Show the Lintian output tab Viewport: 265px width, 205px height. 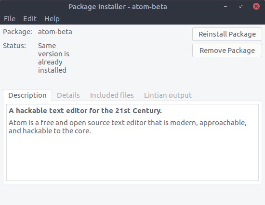pyautogui.click(x=168, y=95)
